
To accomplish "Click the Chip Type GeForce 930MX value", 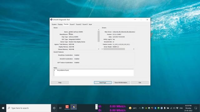I will click(73, 37).
